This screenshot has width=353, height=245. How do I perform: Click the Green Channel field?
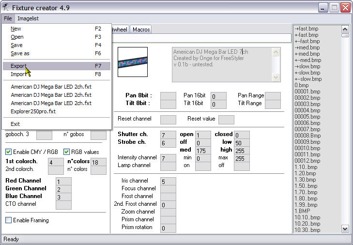point(63,189)
